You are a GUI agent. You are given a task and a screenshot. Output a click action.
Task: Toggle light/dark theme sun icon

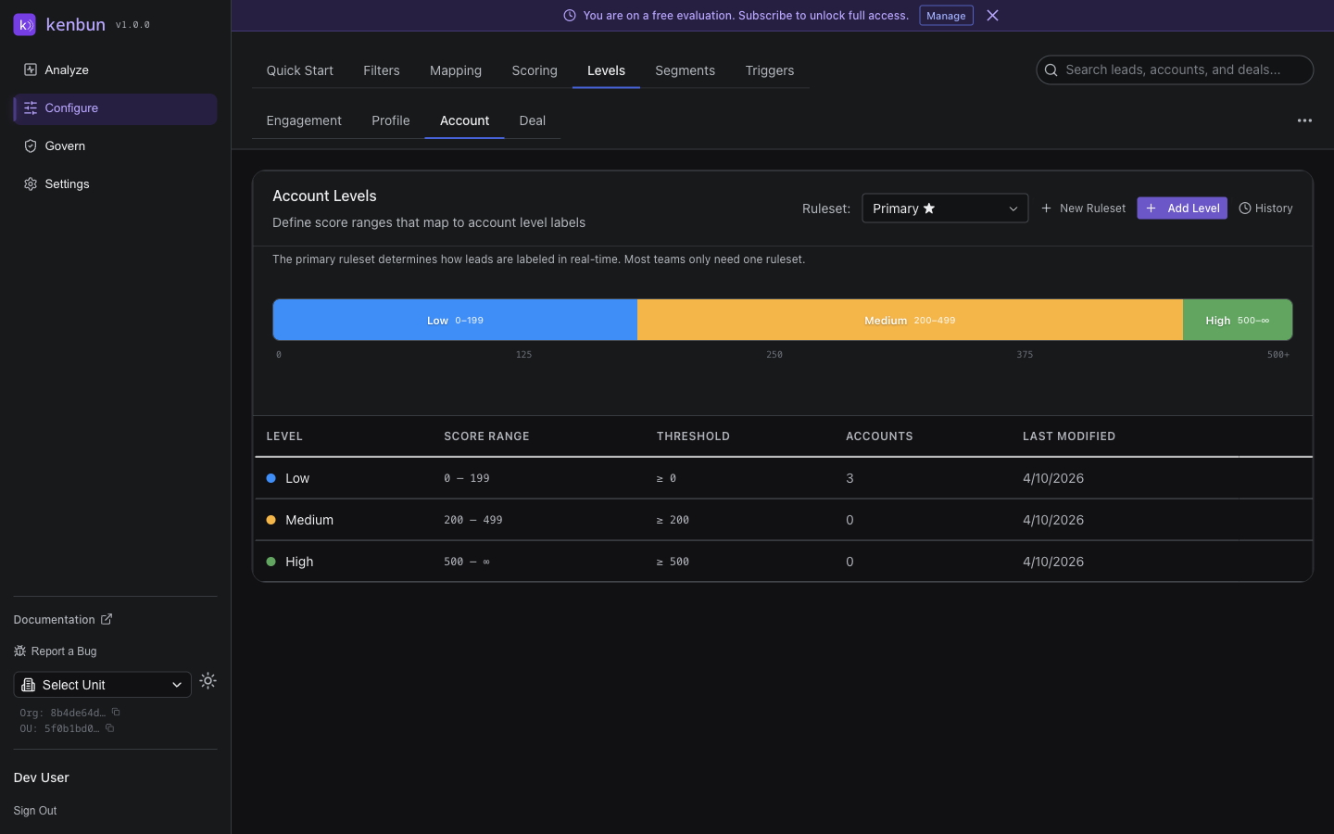pyautogui.click(x=208, y=681)
